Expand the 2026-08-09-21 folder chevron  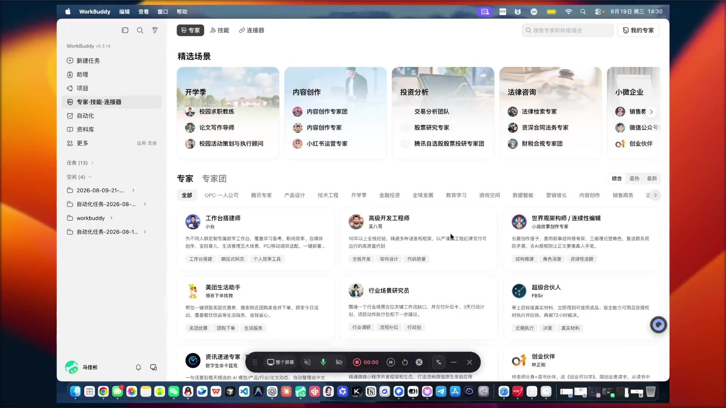[x=133, y=190]
